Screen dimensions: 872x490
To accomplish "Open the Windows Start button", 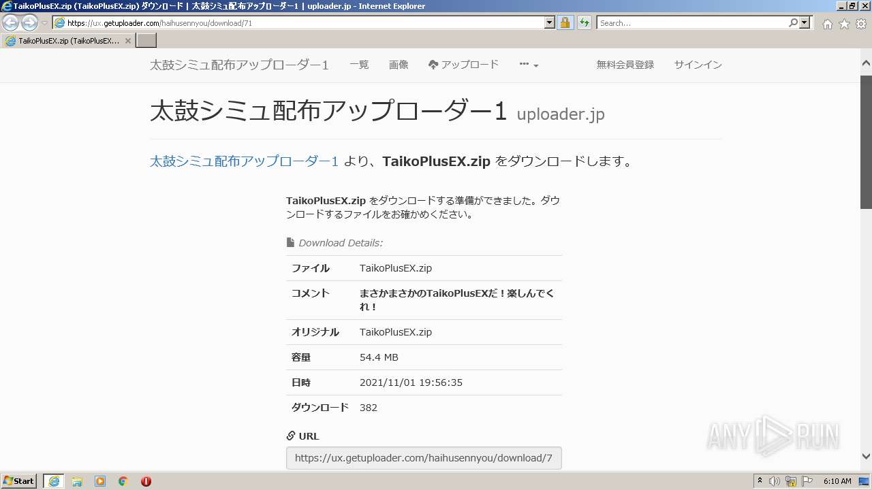I will pyautogui.click(x=19, y=480).
